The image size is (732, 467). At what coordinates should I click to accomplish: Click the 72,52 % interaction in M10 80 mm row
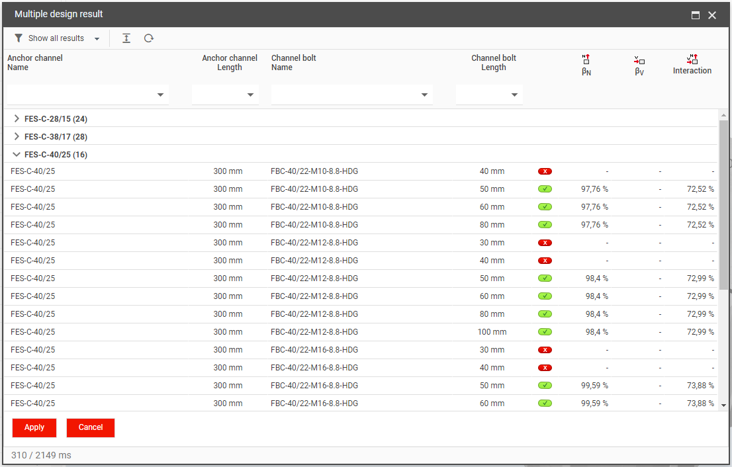point(700,224)
